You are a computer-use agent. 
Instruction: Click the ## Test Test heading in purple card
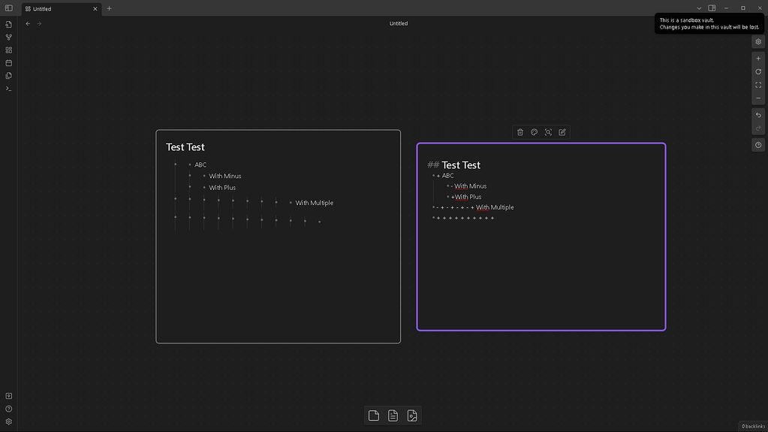(453, 165)
